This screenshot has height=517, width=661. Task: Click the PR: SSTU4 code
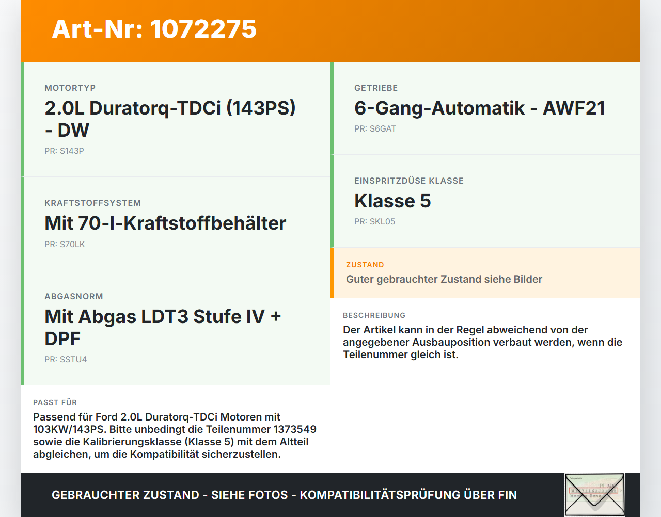(66, 360)
